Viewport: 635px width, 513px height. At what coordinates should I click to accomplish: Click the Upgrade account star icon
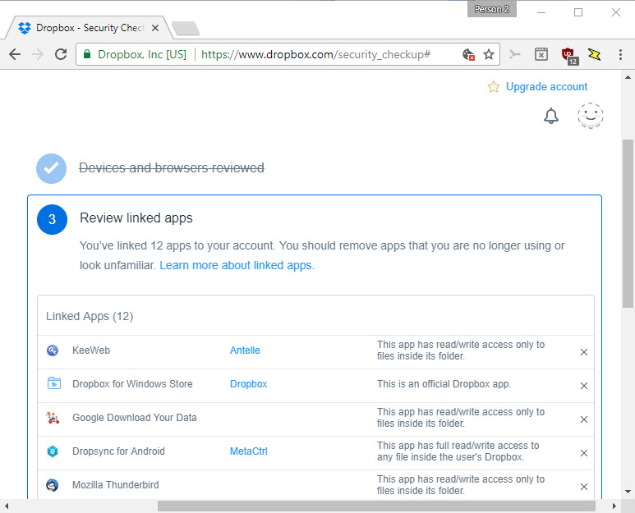click(x=493, y=86)
